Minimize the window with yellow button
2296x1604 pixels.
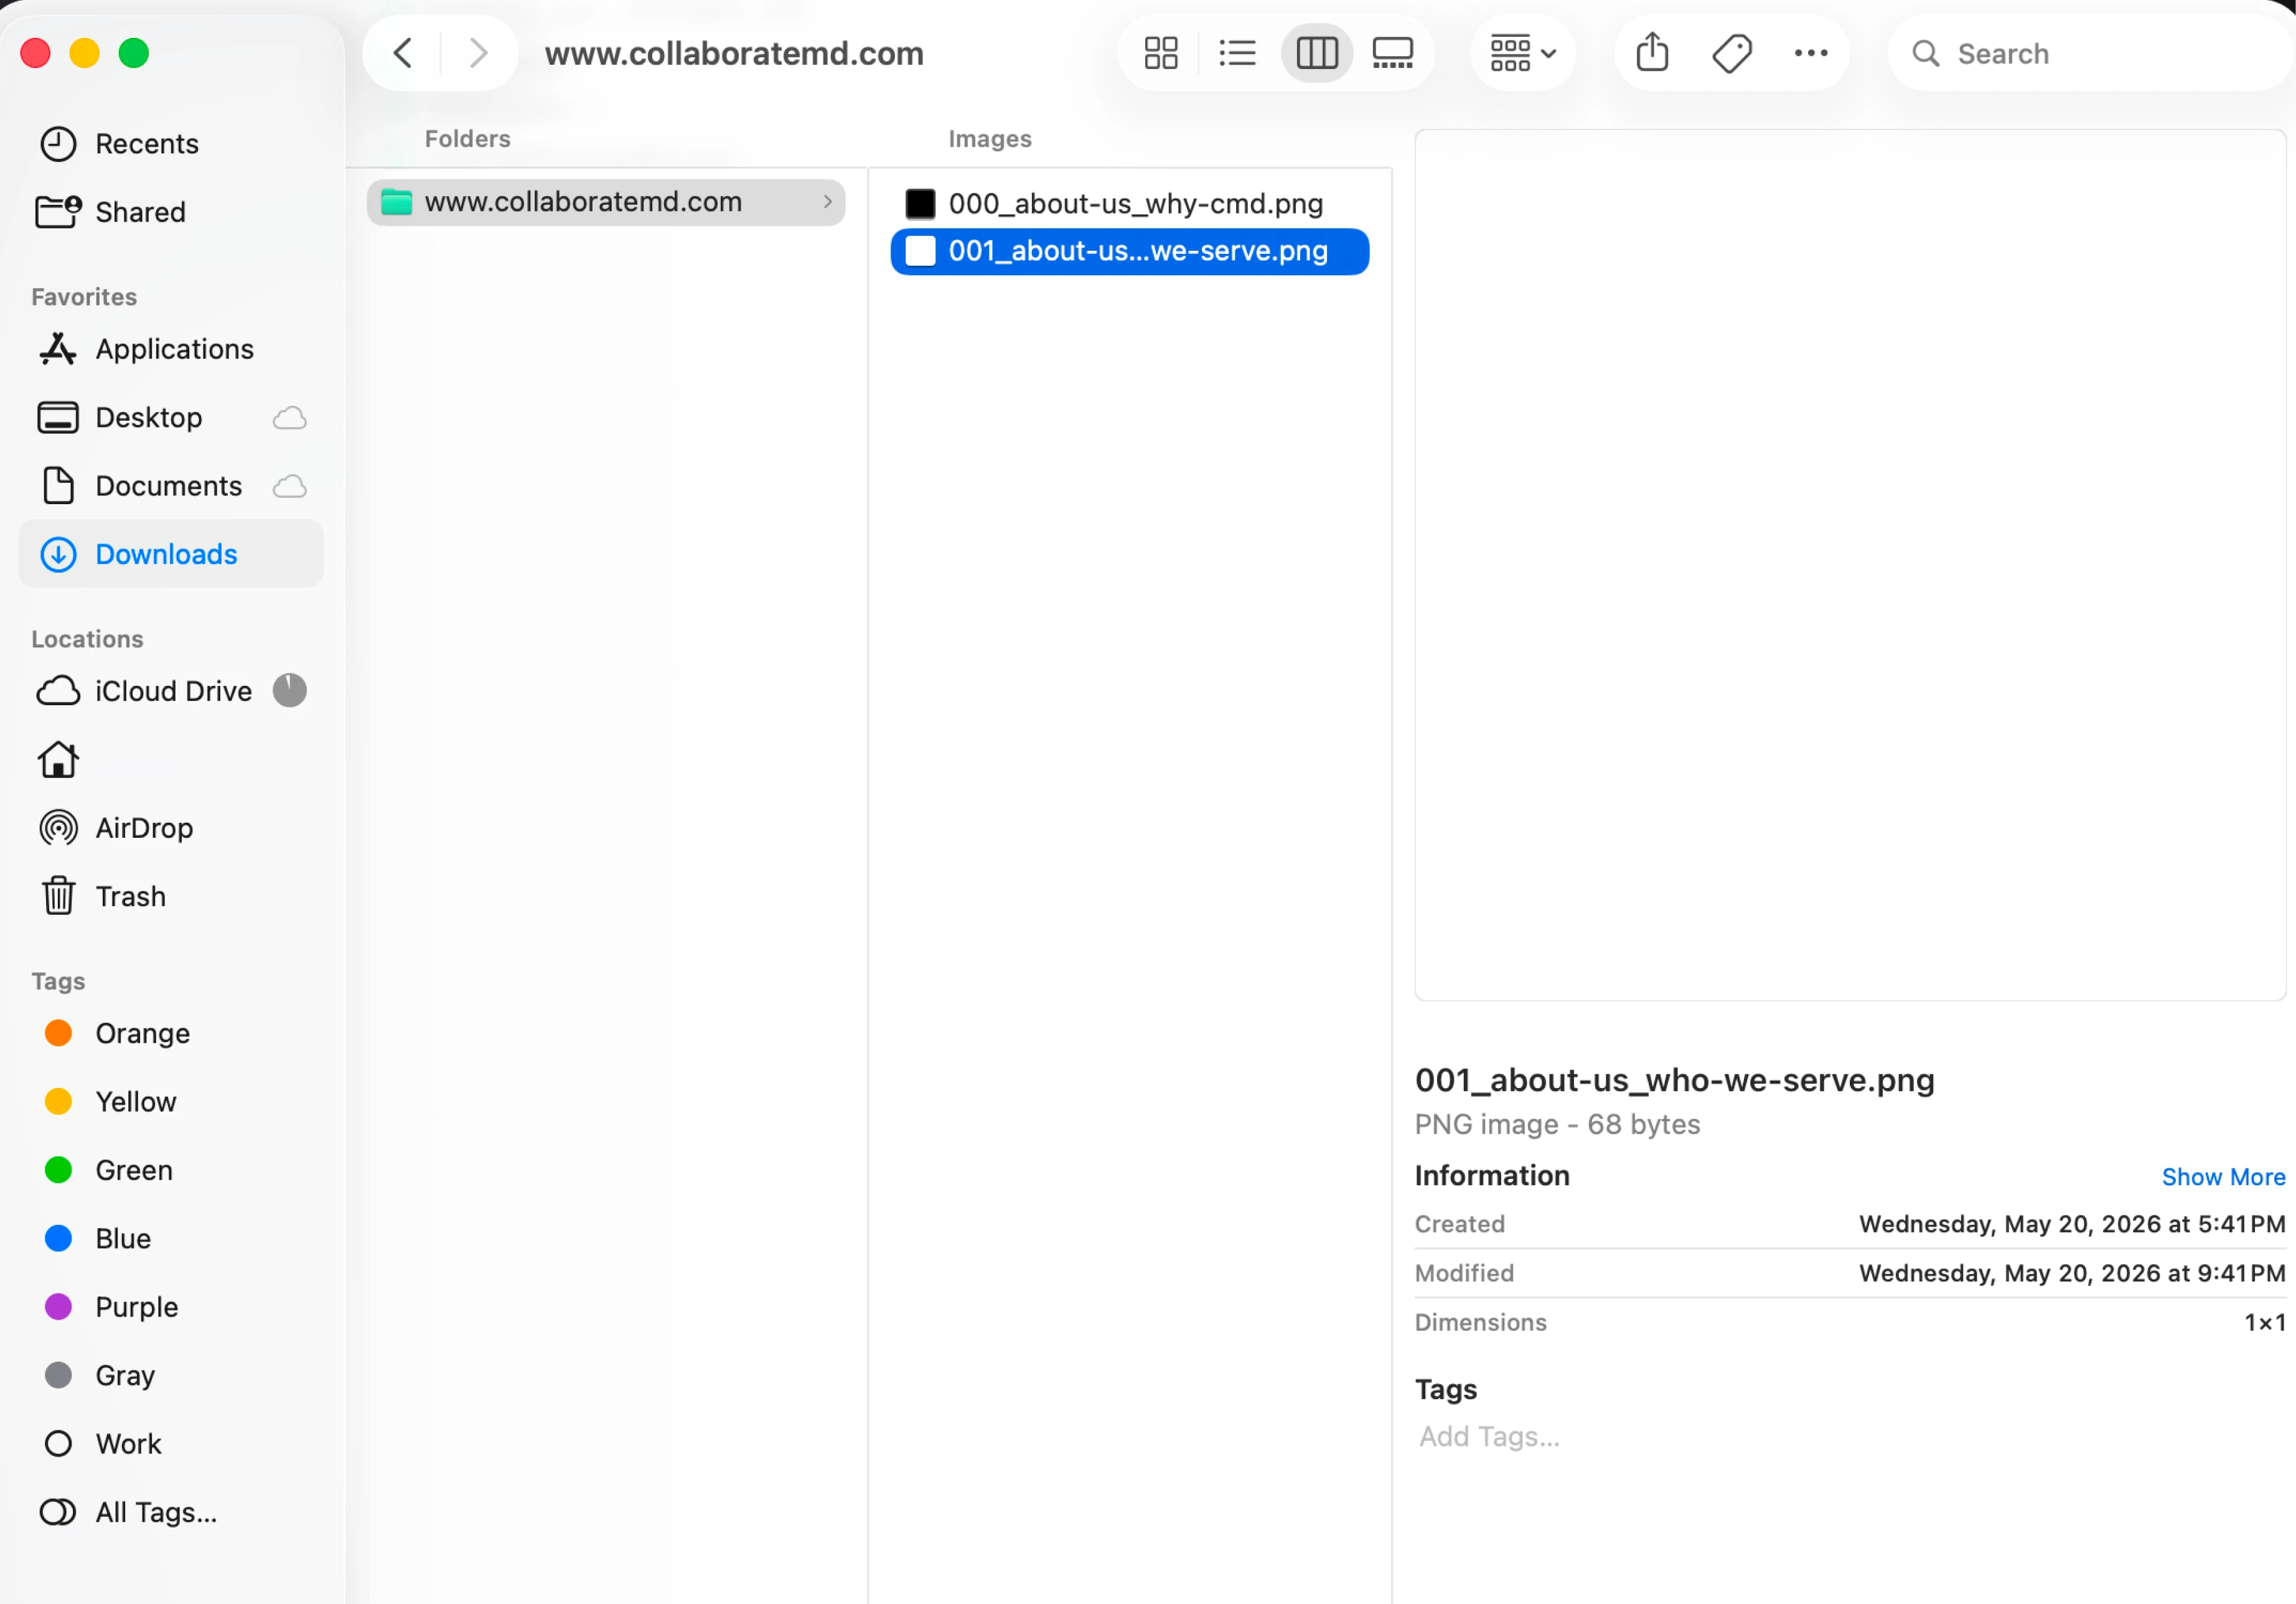click(85, 53)
